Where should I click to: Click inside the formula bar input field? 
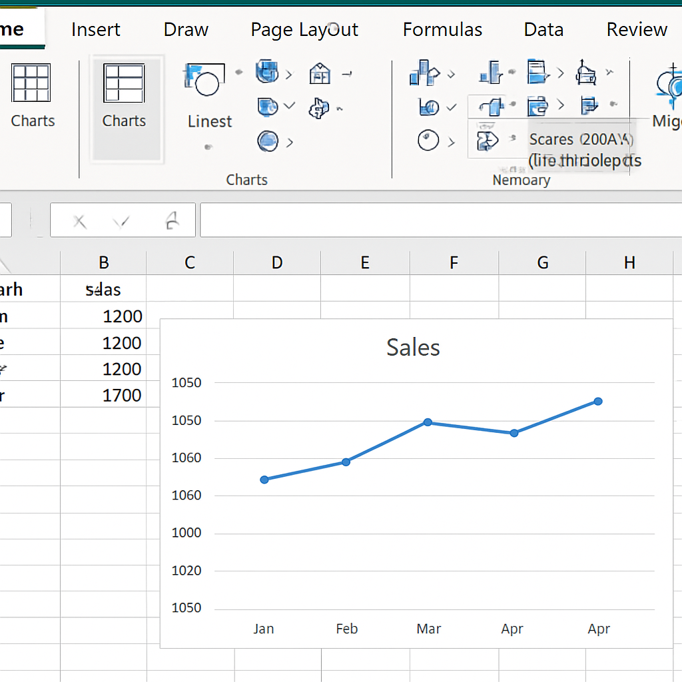click(x=441, y=220)
